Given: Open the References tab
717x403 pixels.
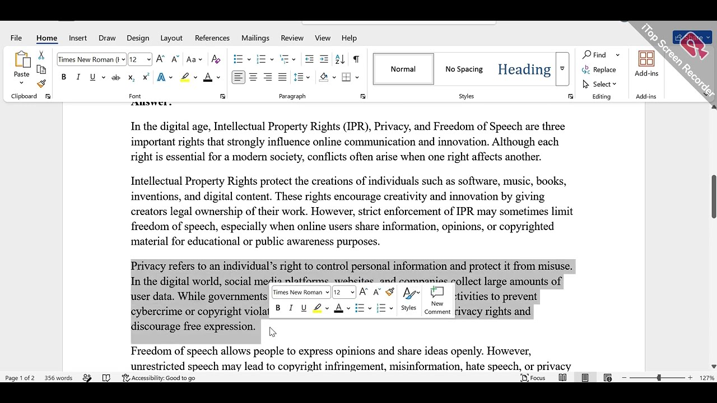Looking at the screenshot, I should (x=212, y=38).
